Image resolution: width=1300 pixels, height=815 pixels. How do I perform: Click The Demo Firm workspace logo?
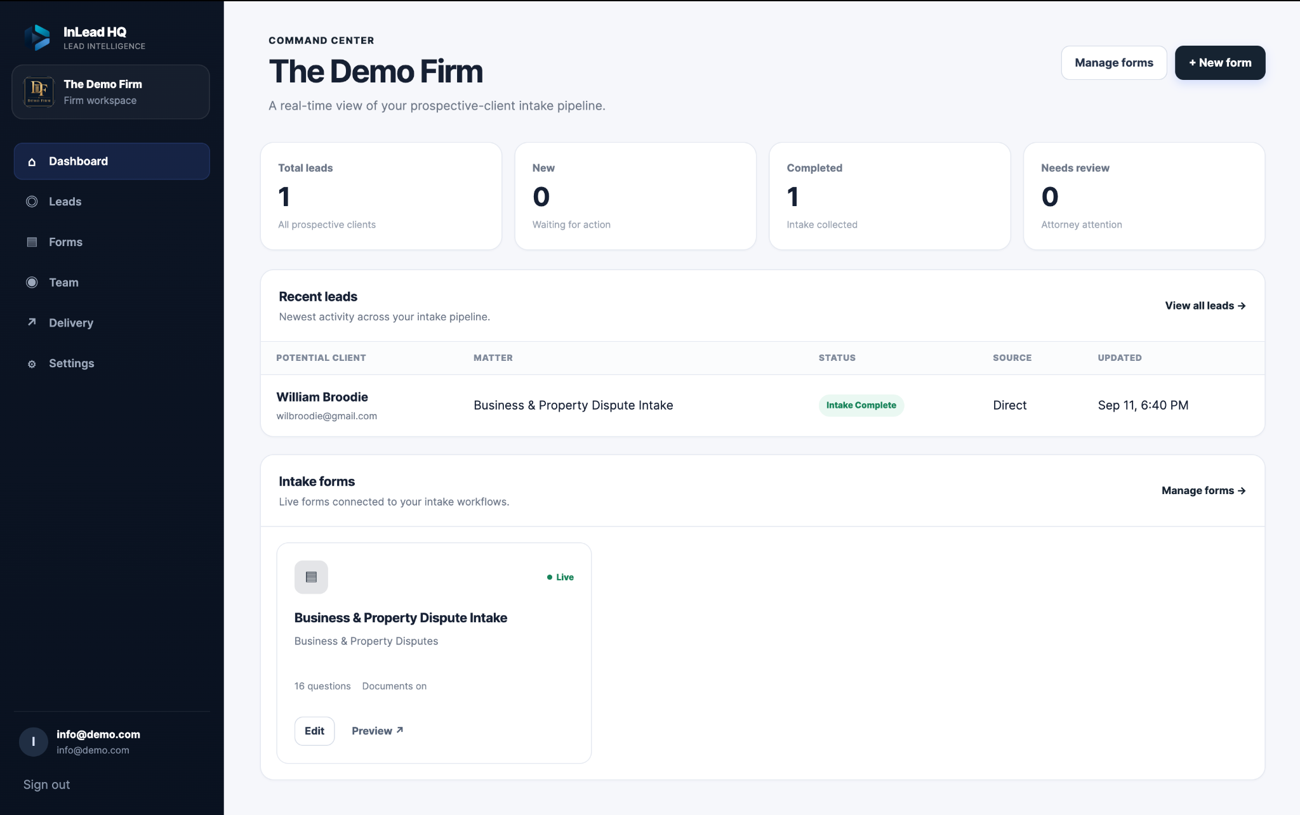tap(39, 92)
